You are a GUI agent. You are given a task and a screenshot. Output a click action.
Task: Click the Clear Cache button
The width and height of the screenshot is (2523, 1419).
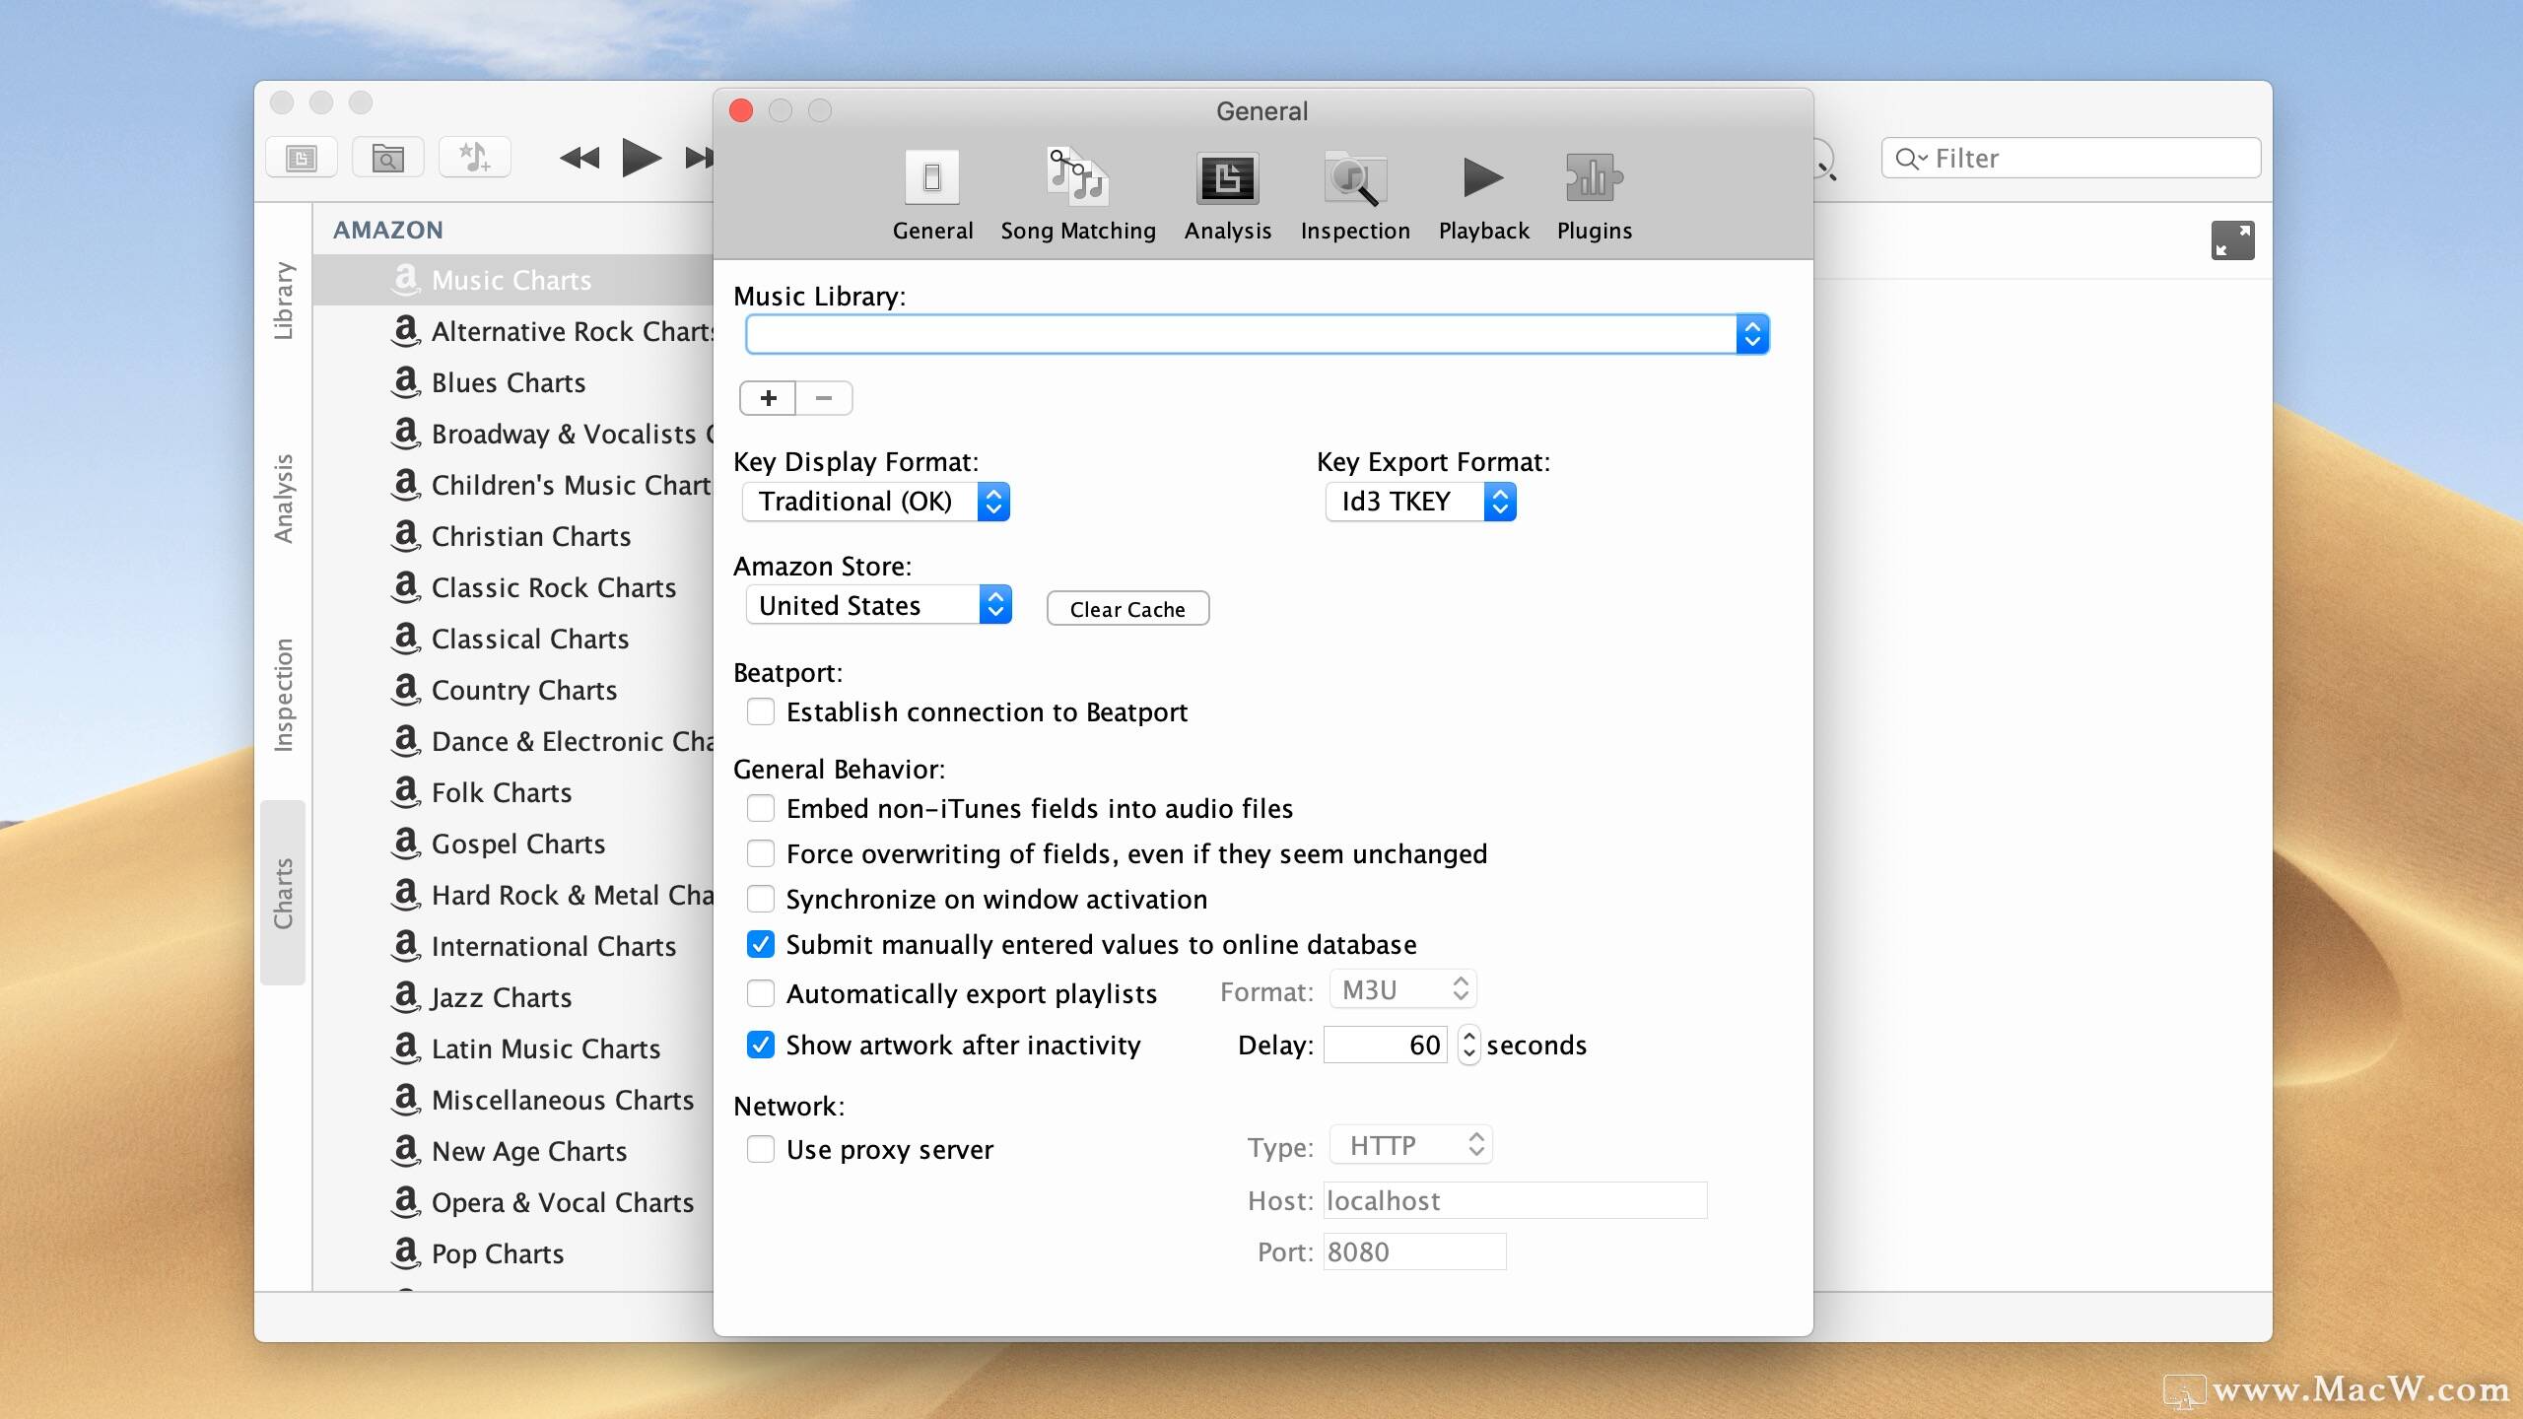click(1127, 609)
